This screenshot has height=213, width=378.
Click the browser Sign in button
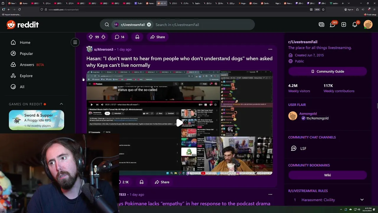349,9
